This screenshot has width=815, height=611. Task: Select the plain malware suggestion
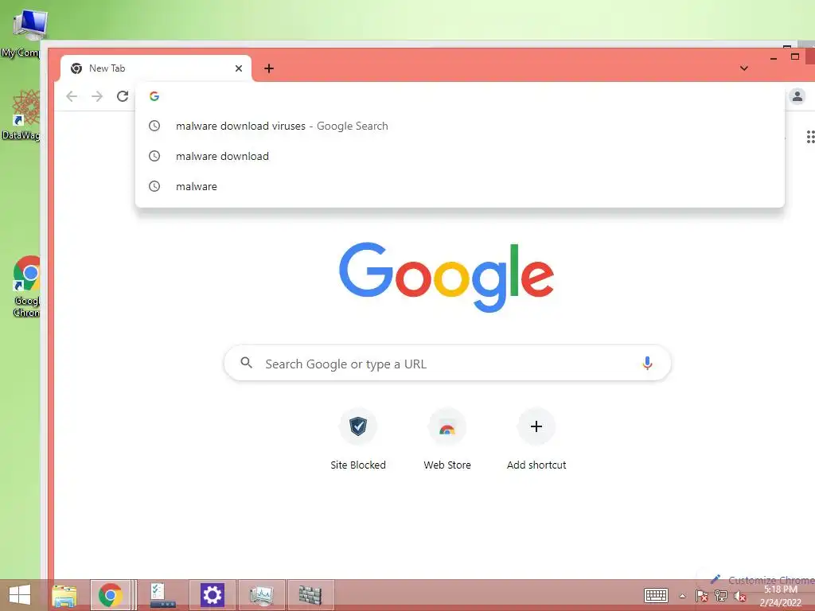tap(459, 186)
